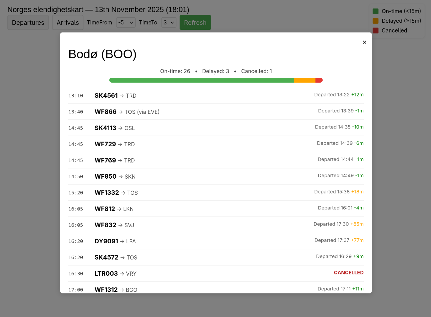Select flight SK4113 to OSL

point(105,128)
